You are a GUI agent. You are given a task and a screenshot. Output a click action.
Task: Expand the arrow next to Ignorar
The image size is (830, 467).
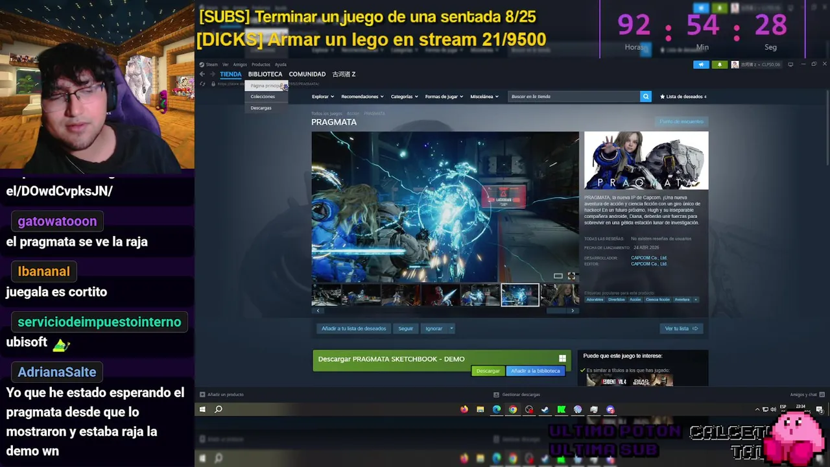pos(451,329)
